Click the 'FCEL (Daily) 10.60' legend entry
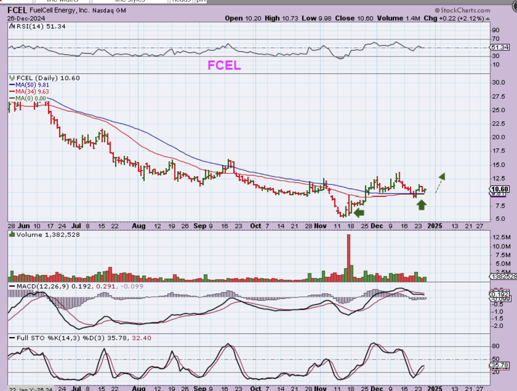 (48, 78)
